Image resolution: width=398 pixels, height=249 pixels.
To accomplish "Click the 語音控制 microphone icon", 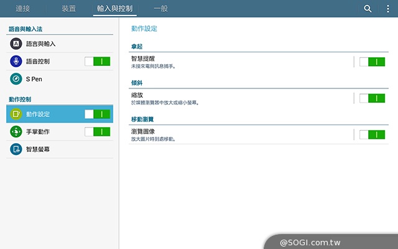I will [x=16, y=62].
